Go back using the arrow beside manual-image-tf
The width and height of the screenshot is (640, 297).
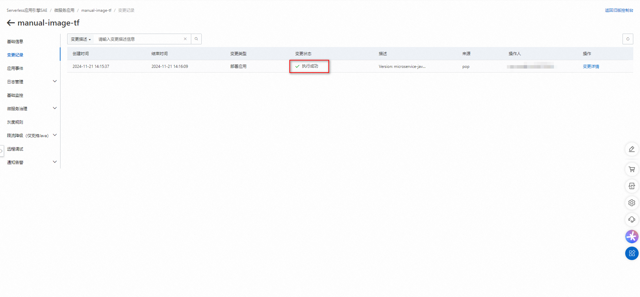(x=11, y=23)
